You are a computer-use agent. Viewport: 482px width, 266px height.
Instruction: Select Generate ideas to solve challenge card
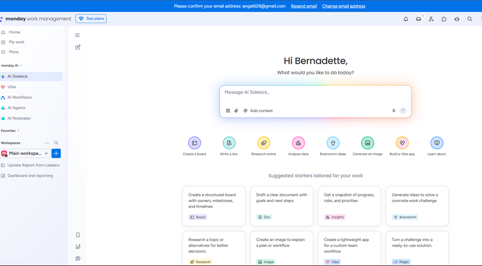[x=417, y=206]
